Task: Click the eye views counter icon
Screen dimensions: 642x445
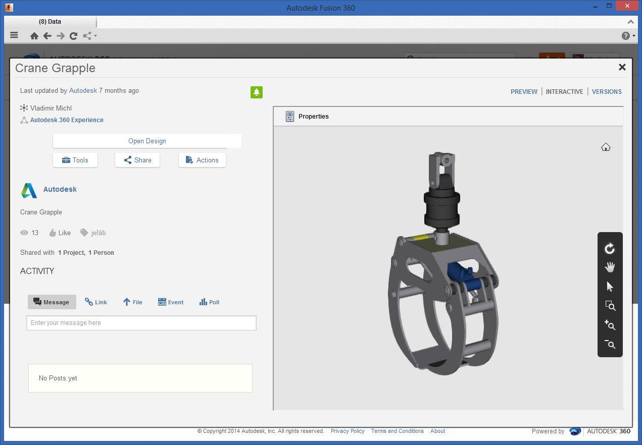Action: click(x=24, y=233)
